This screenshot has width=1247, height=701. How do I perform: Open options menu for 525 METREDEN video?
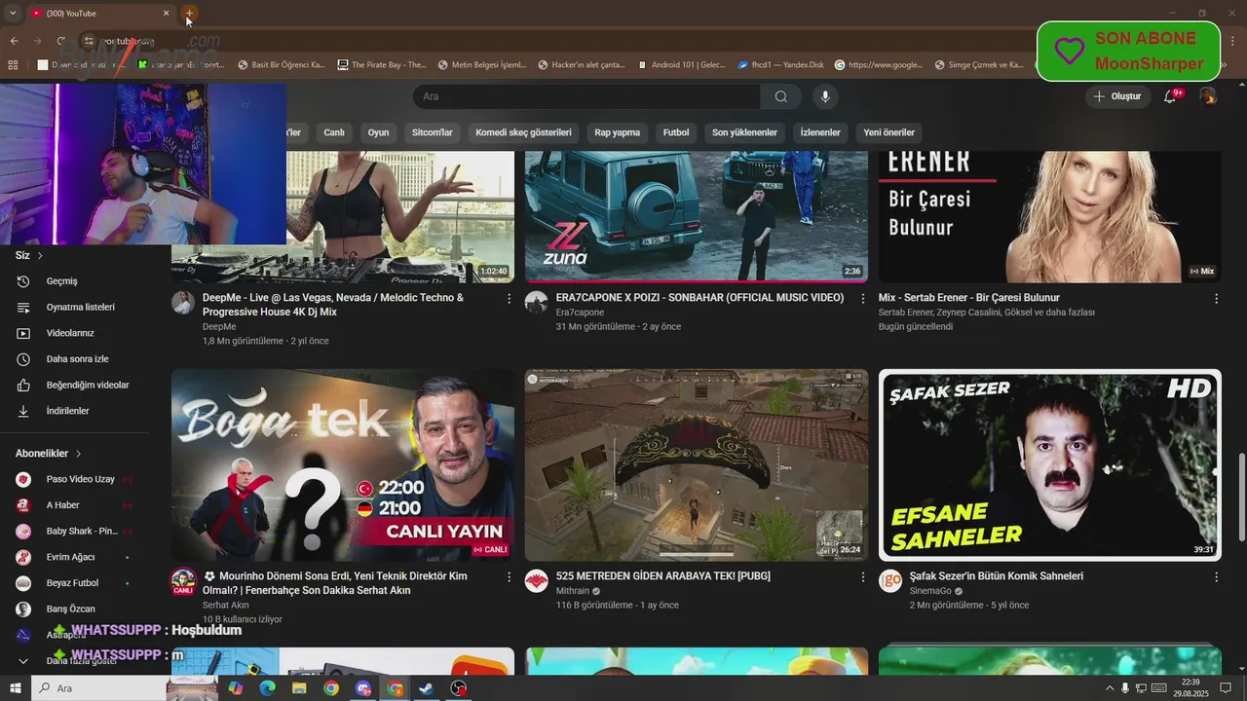point(862,577)
